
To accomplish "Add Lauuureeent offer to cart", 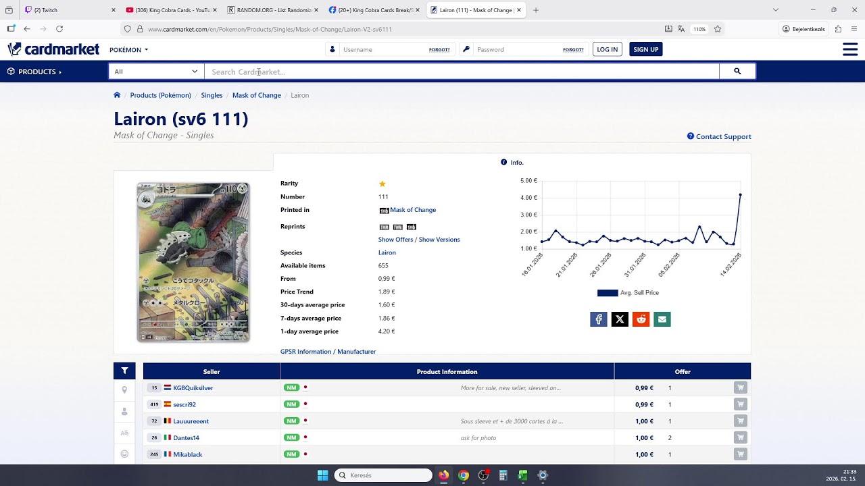I will (x=741, y=421).
